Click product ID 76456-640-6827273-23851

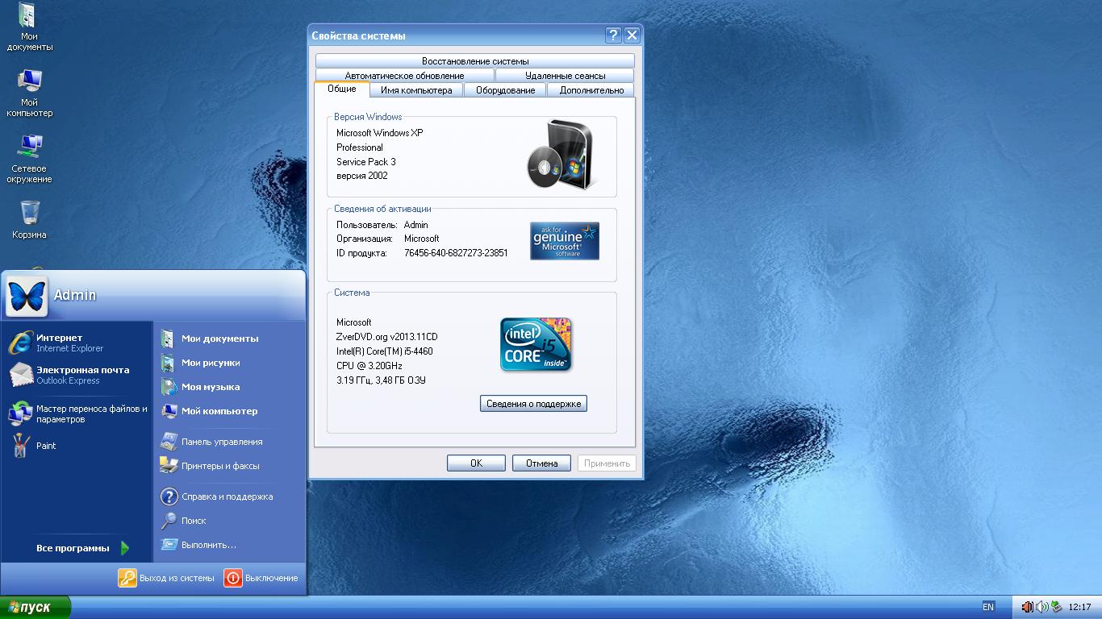(x=456, y=253)
